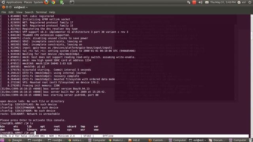Click the 'www' directory in ls output

click(x=96, y=130)
